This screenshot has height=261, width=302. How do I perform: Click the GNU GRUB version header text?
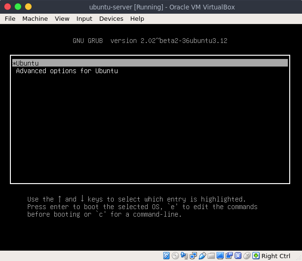150,41
